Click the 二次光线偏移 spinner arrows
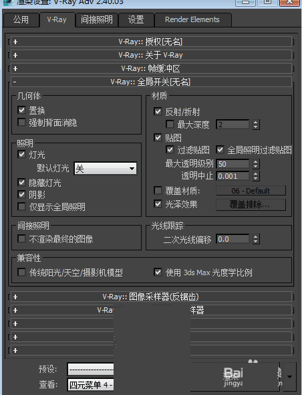Screen dimensions: 302x395 [255, 239]
